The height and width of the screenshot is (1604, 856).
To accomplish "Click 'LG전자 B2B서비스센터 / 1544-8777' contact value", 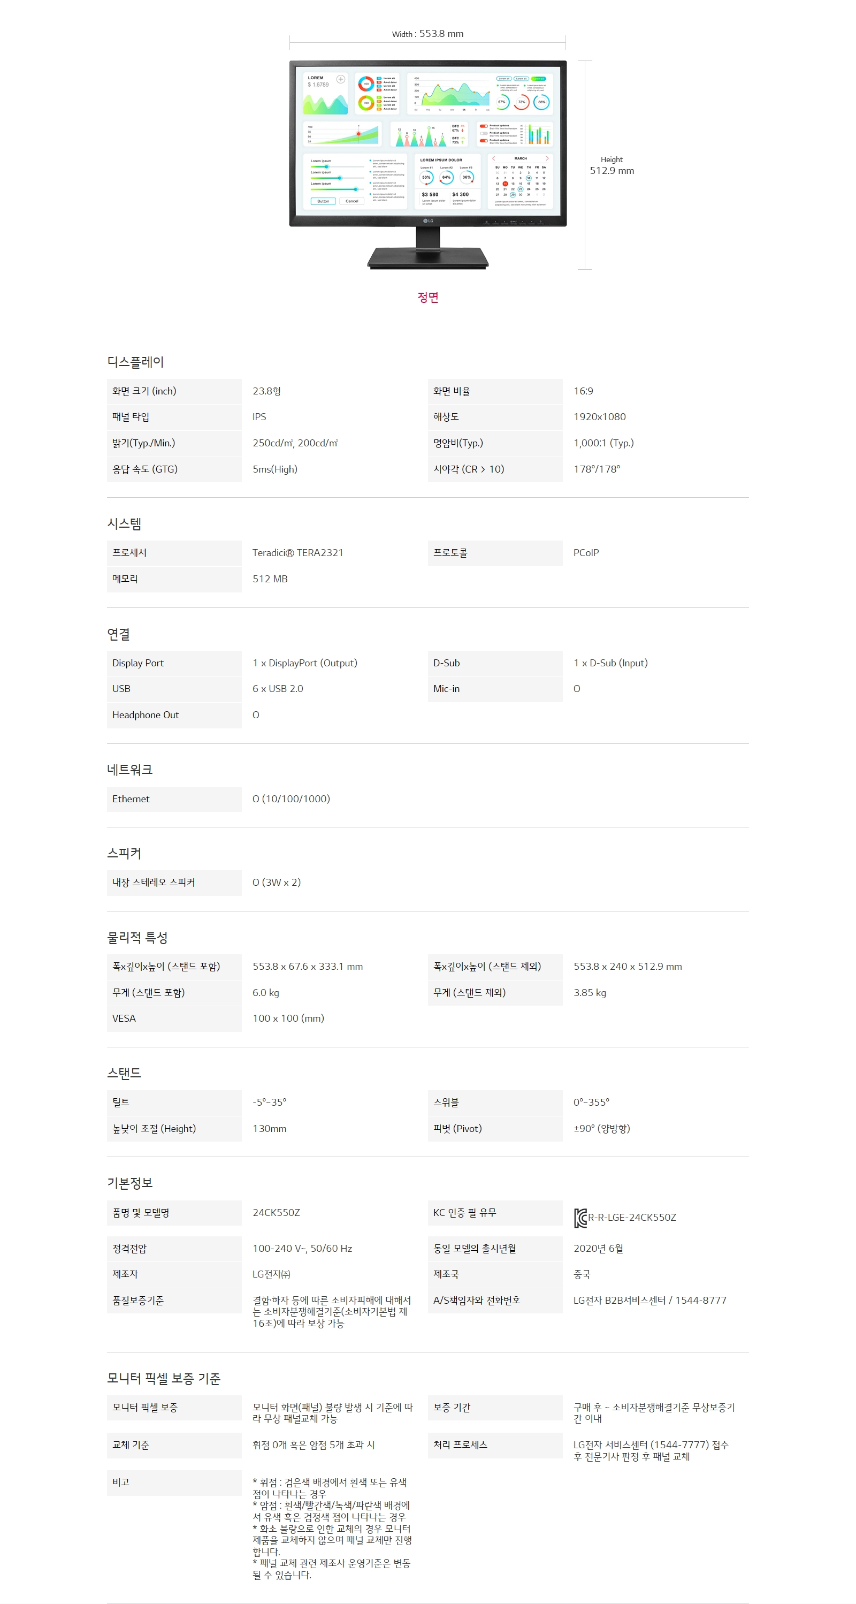I will [x=650, y=1300].
